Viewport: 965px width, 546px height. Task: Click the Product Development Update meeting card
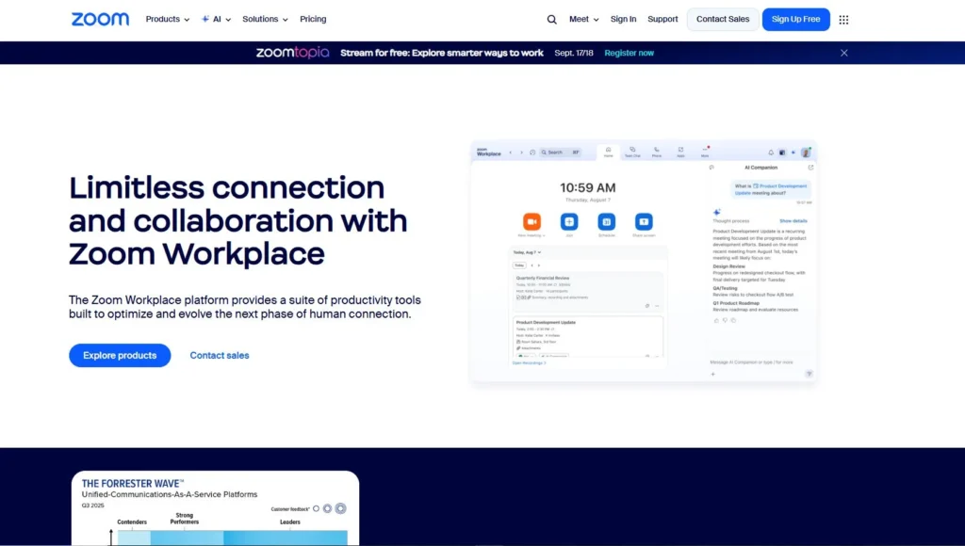click(x=588, y=336)
